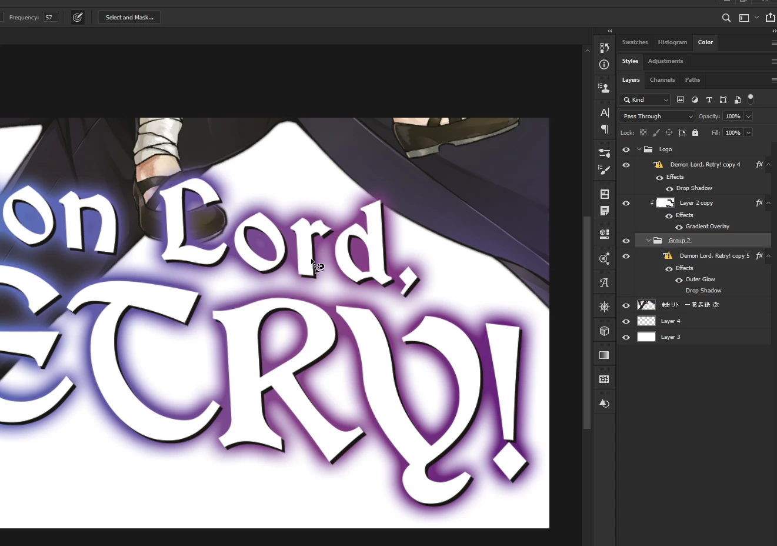777x546 pixels.
Task: Open the Opacity slider dropdown arrow
Action: [x=749, y=116]
